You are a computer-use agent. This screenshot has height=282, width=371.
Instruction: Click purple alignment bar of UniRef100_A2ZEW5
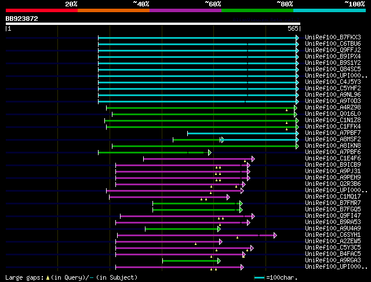168,242
